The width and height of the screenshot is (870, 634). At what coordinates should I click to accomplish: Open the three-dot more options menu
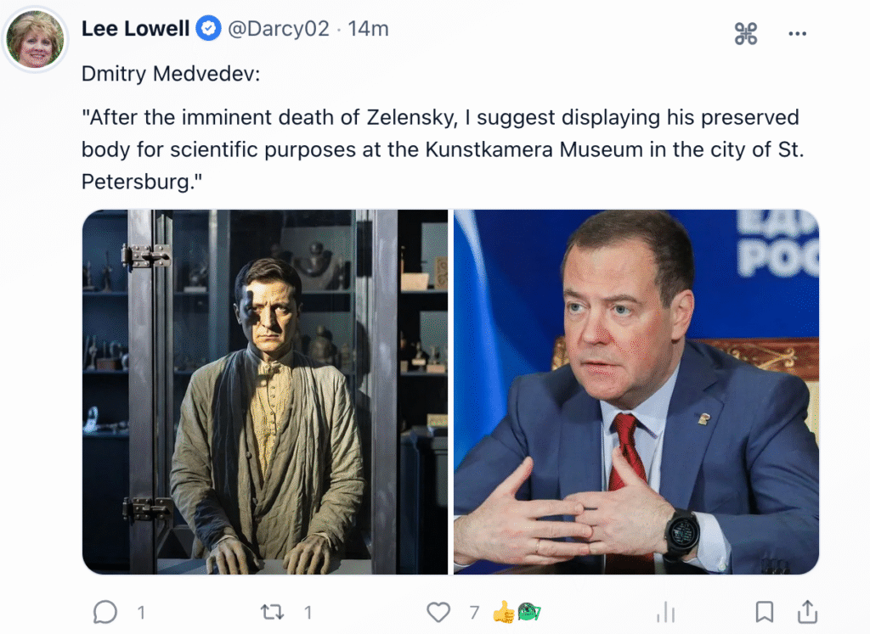(x=797, y=34)
